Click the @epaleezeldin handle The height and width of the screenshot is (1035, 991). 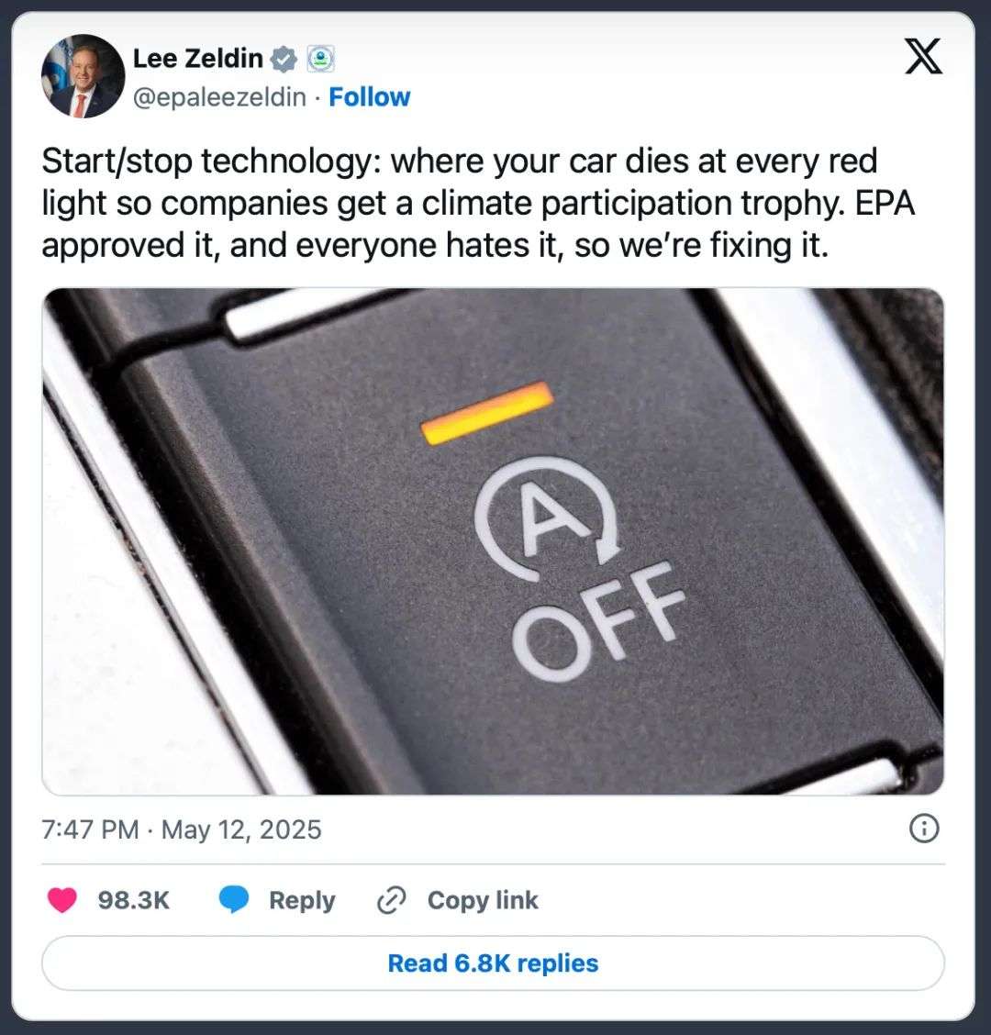[219, 97]
